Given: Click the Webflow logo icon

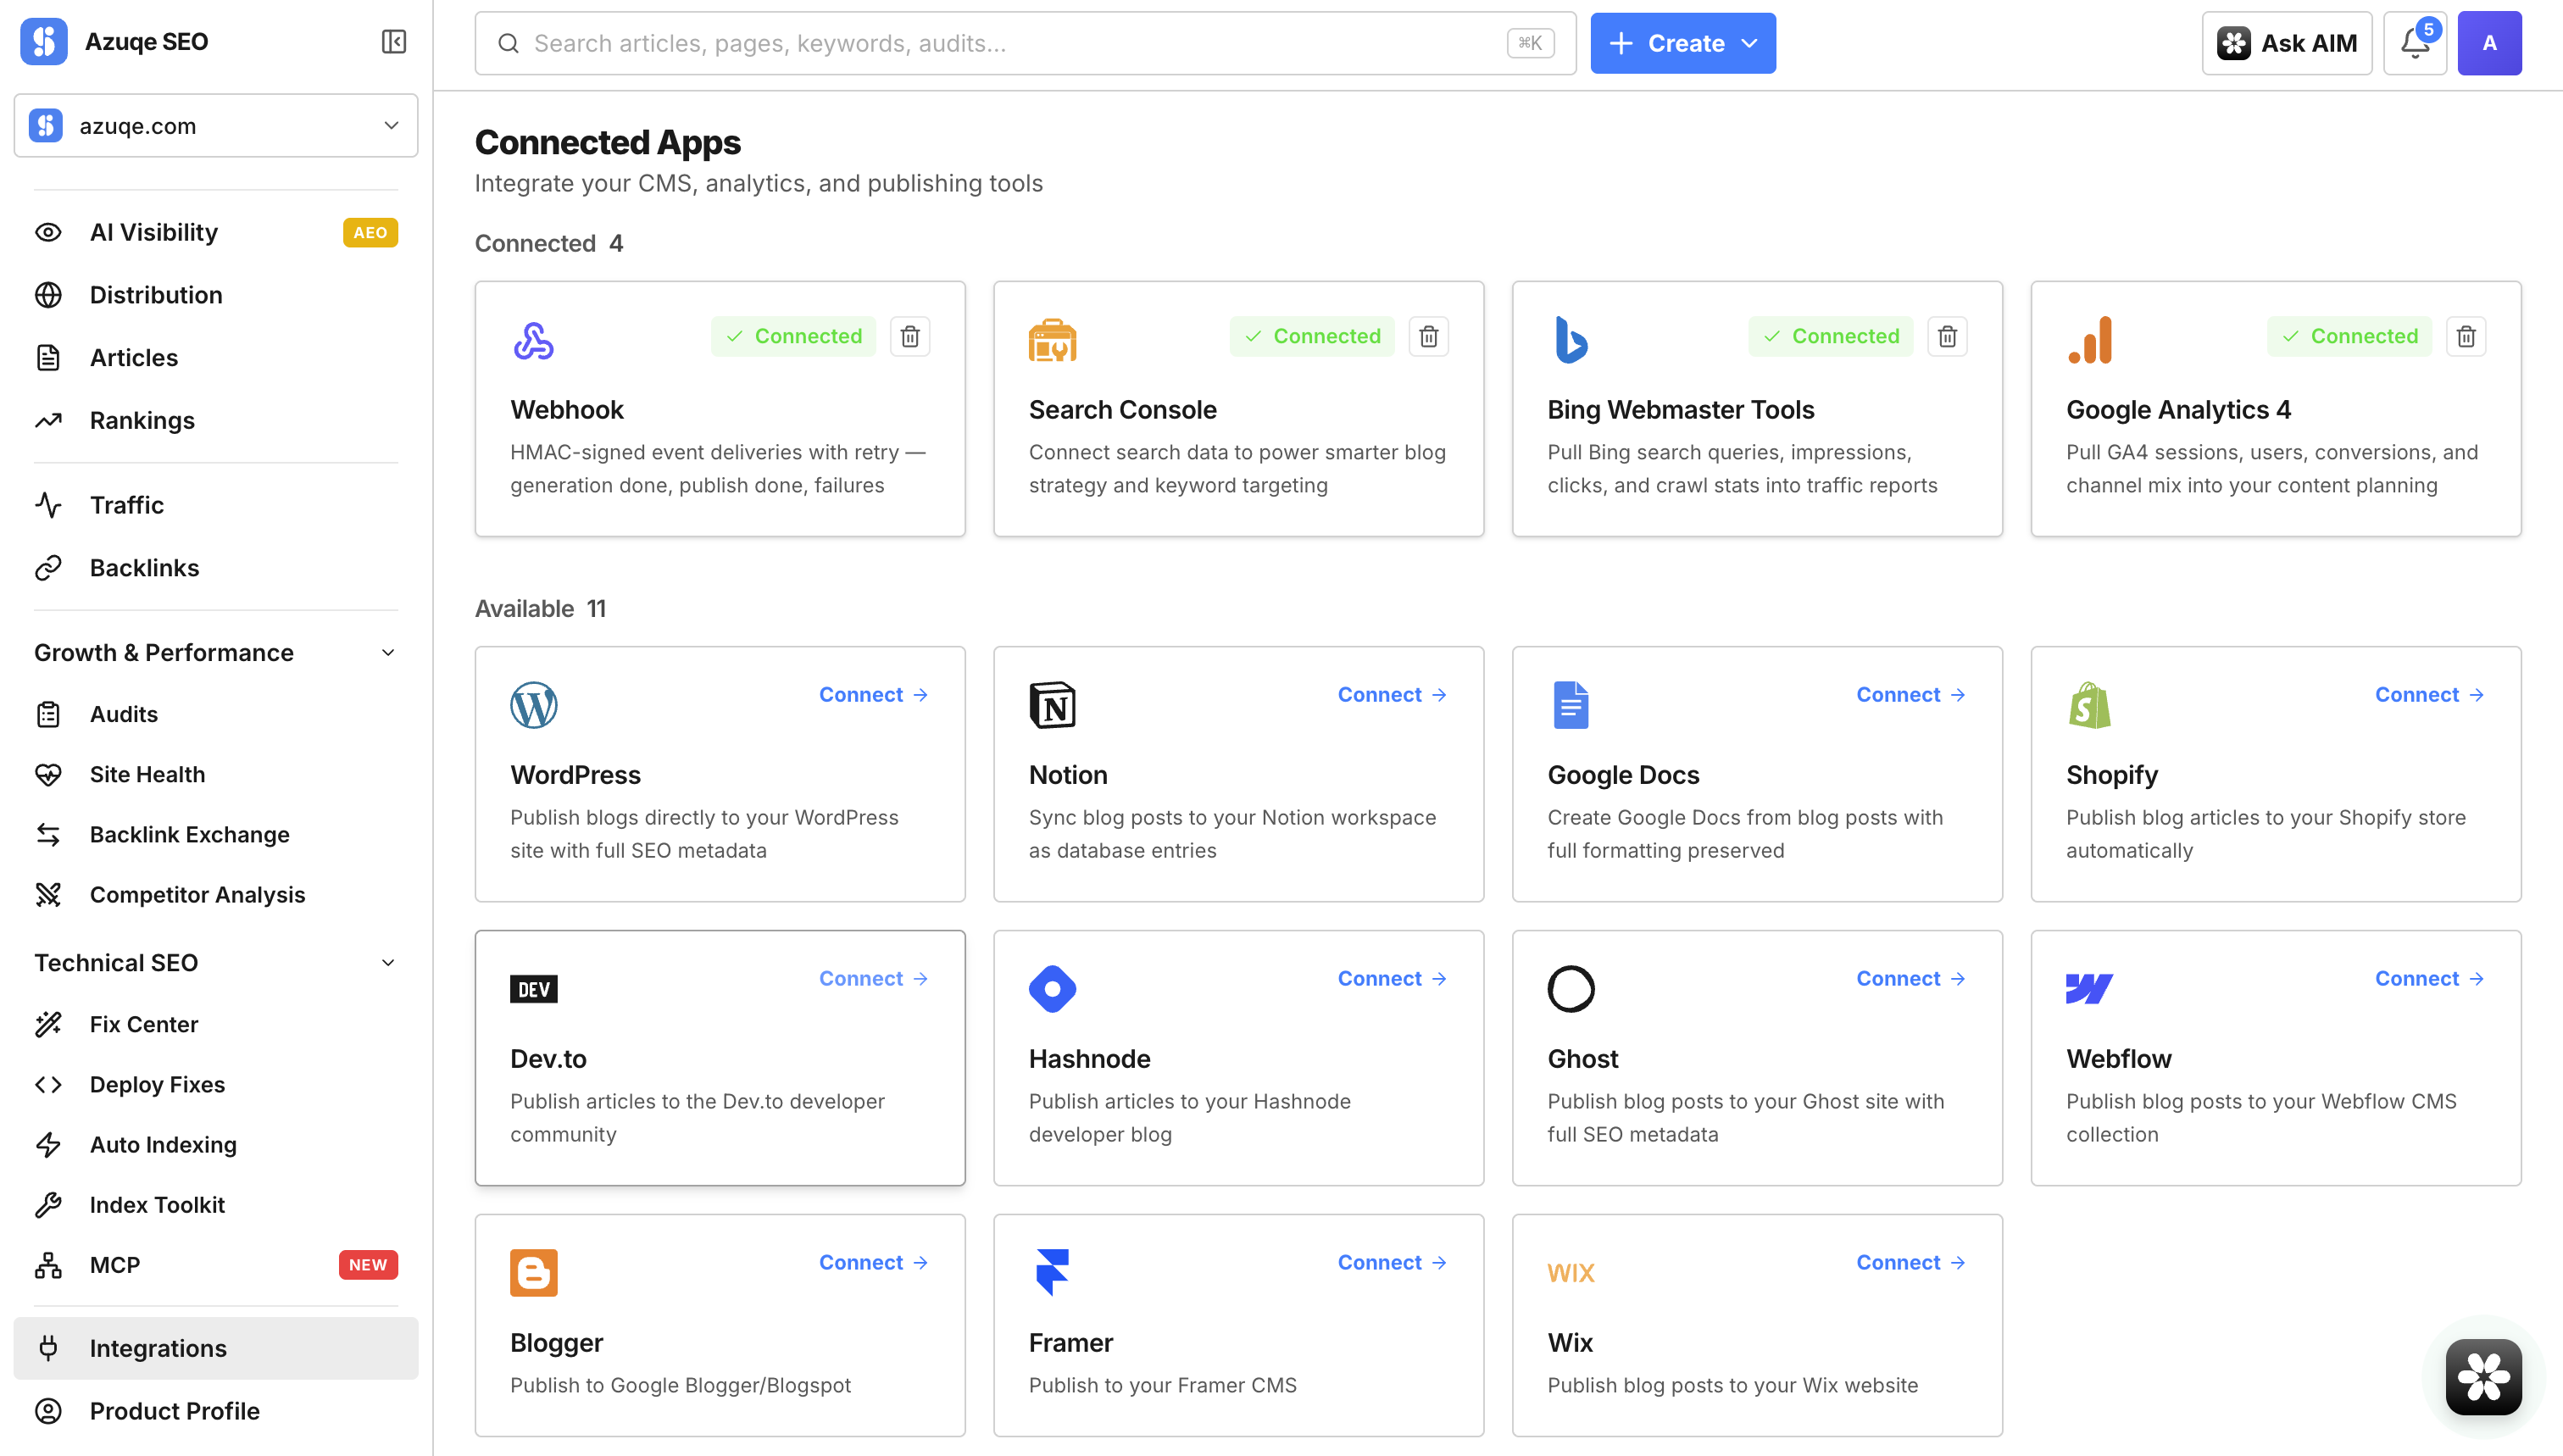Looking at the screenshot, I should (2090, 990).
